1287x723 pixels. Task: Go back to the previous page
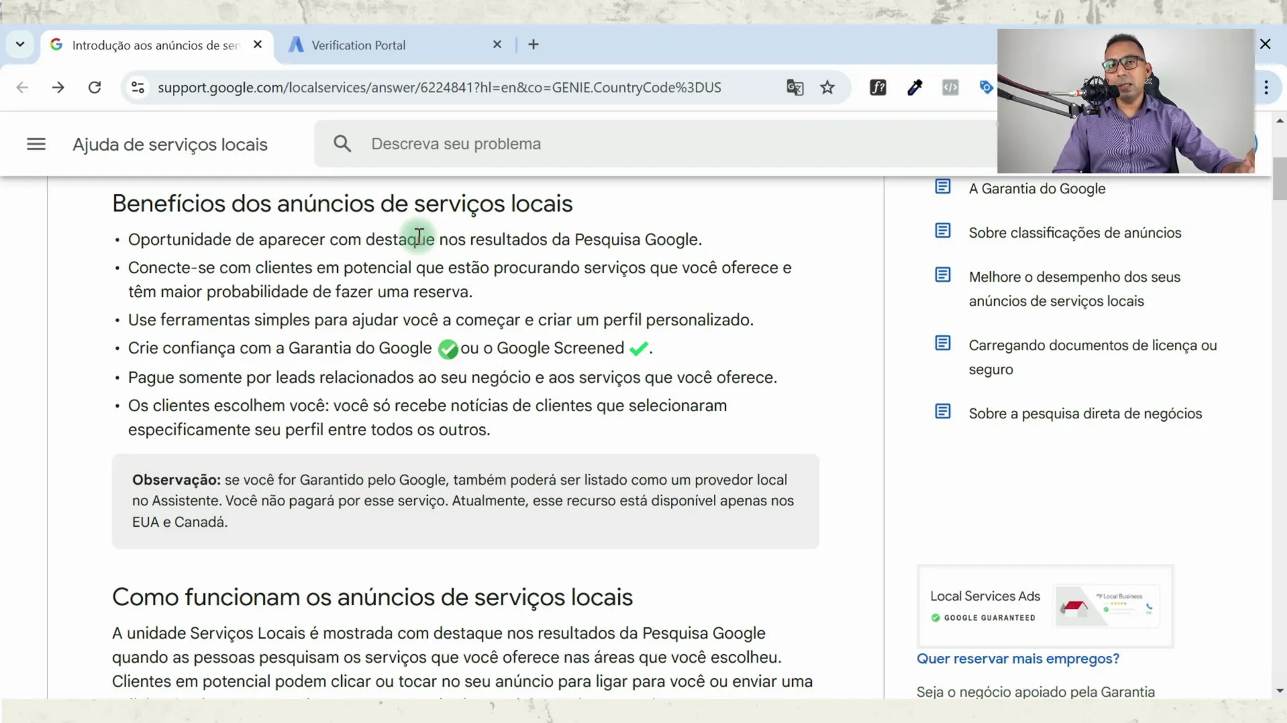[22, 87]
